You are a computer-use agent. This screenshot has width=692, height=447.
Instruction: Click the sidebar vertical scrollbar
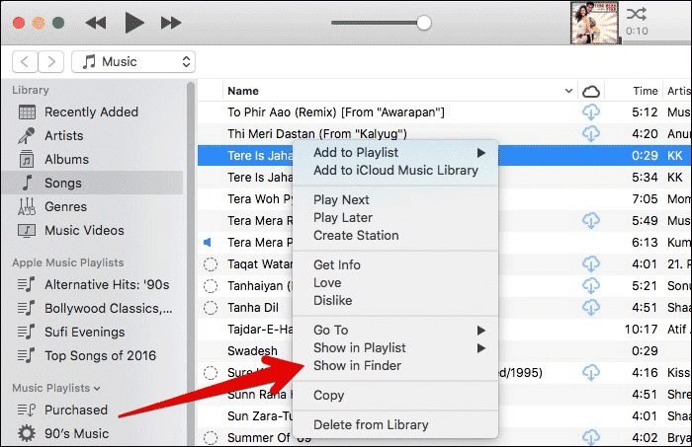point(191,263)
